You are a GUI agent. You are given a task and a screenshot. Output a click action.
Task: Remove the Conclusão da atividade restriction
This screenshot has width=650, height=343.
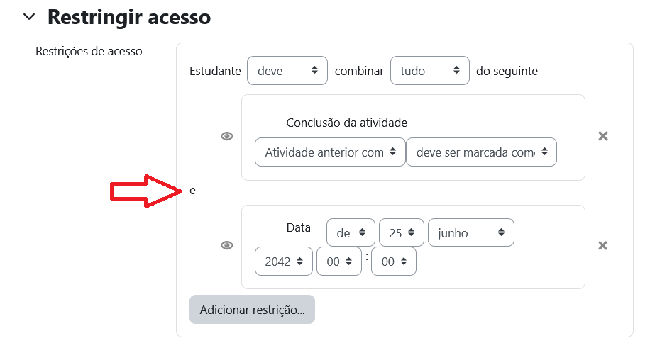click(603, 137)
